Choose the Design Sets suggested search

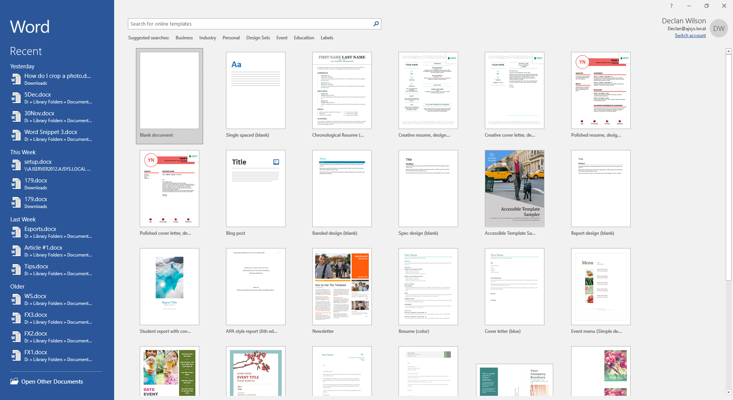(x=258, y=38)
